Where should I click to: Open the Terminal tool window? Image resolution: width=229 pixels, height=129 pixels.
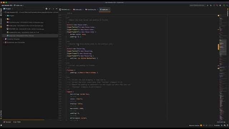click(7, 122)
